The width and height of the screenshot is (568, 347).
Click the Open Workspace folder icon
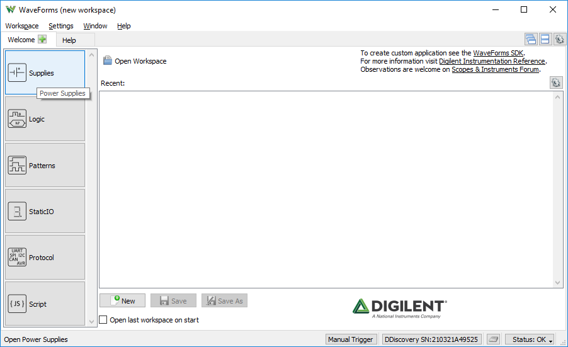[107, 60]
